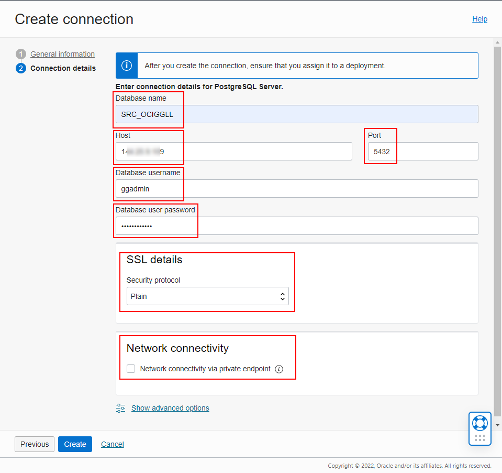The width and height of the screenshot is (502, 473).
Task: Open the Help link
Action: tap(479, 19)
